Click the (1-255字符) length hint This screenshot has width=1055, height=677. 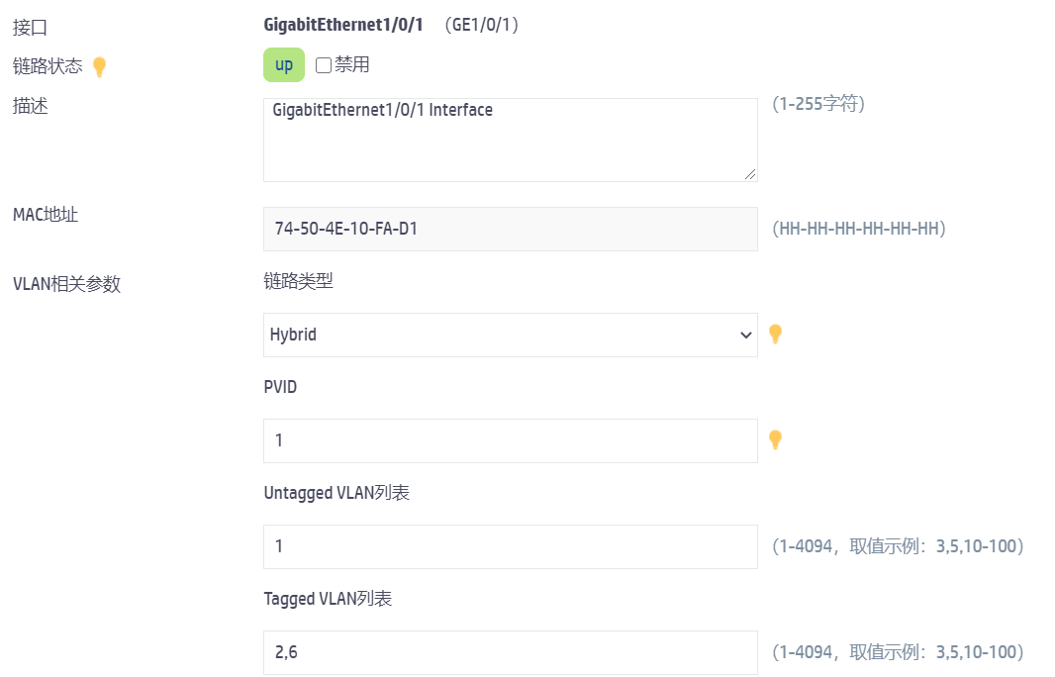coord(818,104)
